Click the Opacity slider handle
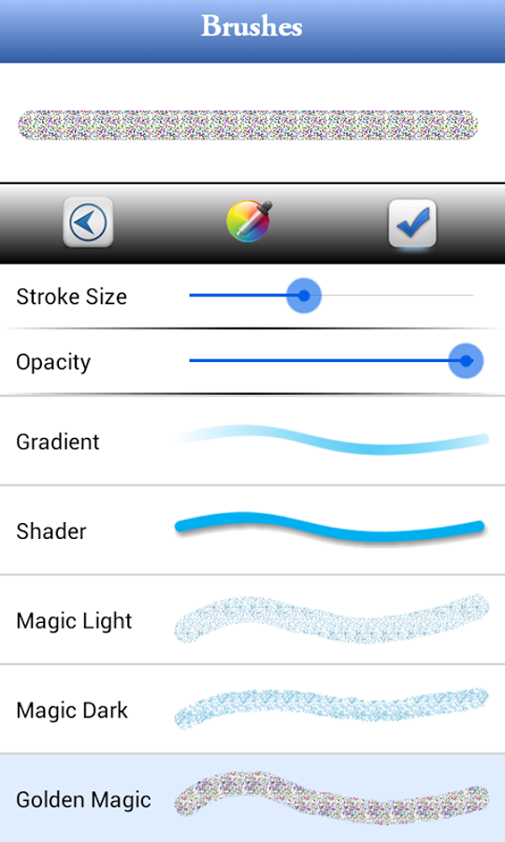Screen dimensions: 505x842 [x=466, y=361]
